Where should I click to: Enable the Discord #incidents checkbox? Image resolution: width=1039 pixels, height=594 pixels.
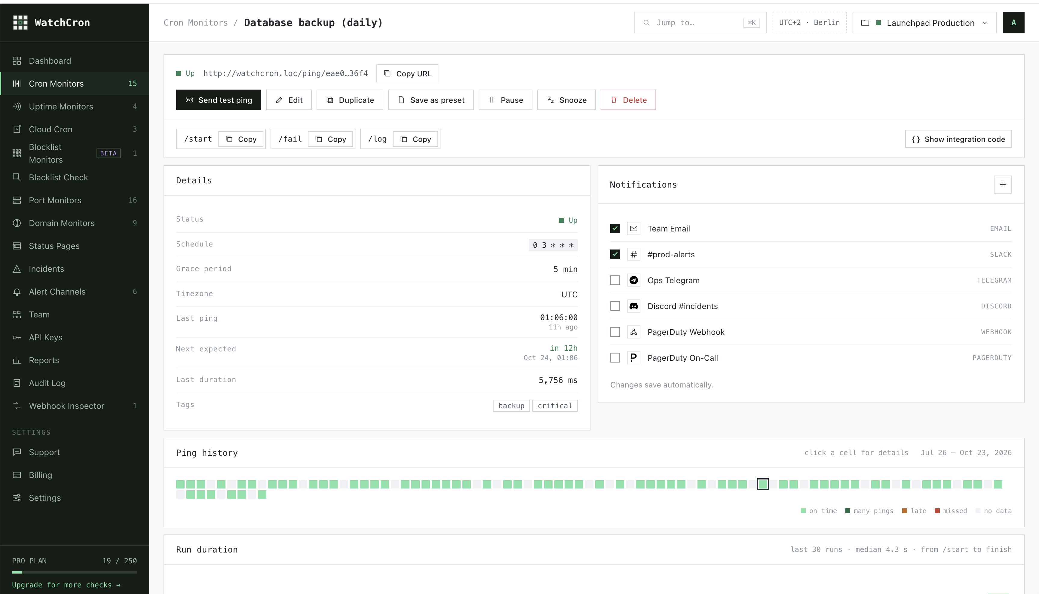[x=615, y=306]
